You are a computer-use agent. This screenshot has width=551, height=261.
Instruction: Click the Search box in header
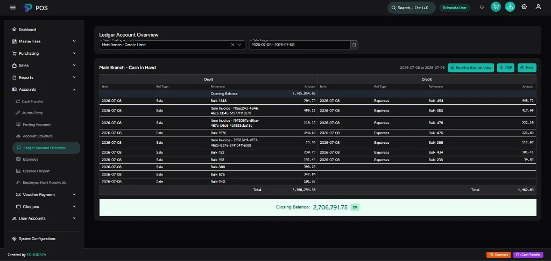[x=412, y=8]
